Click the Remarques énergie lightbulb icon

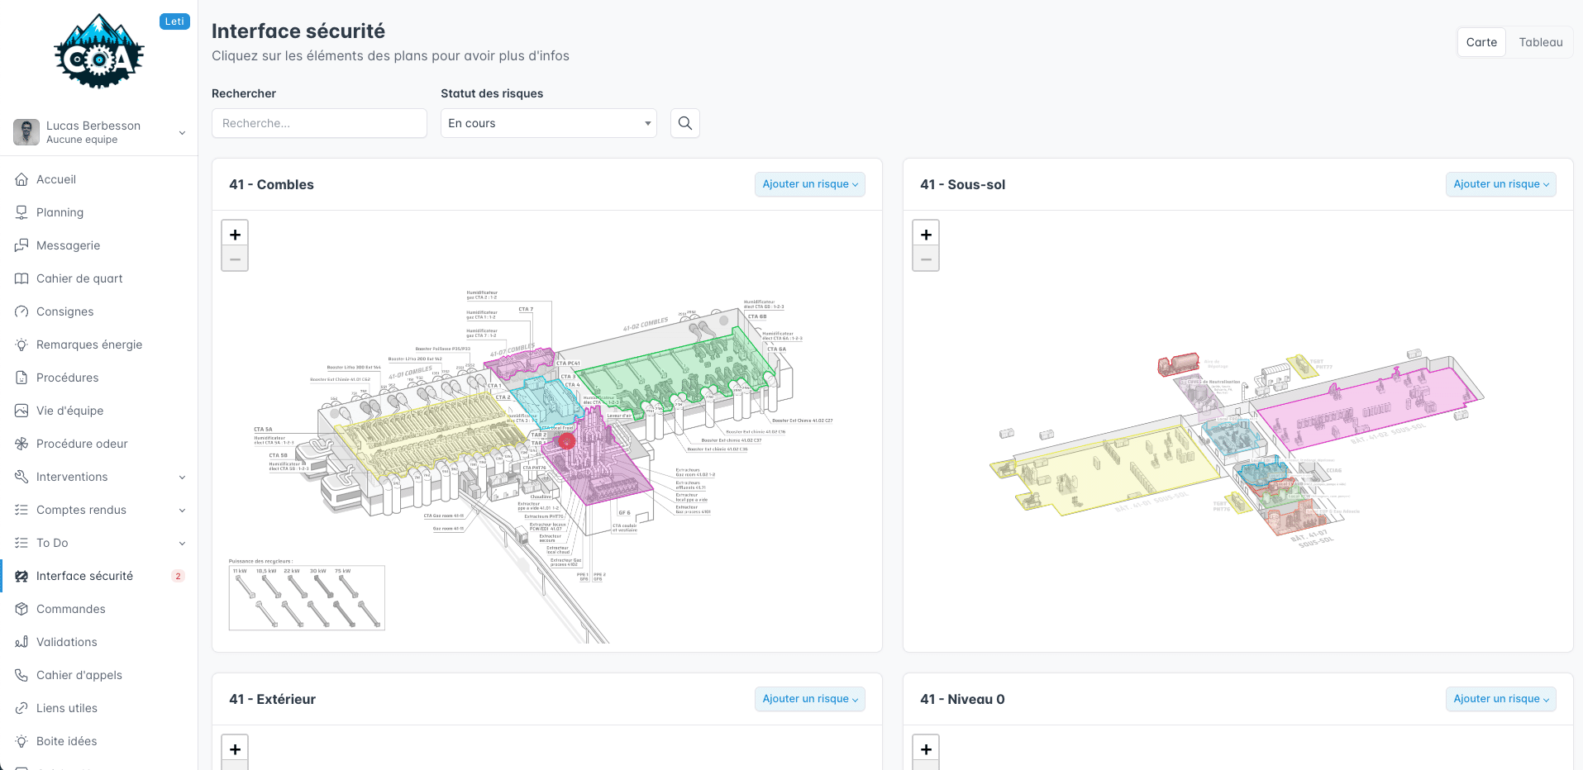21,345
